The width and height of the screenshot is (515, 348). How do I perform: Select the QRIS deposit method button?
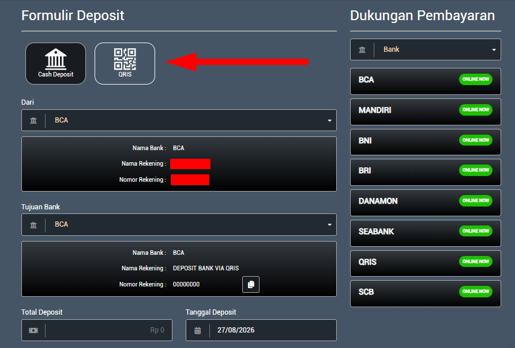[x=125, y=64]
